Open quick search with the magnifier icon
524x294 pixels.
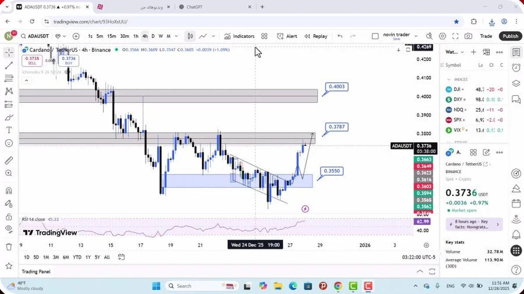429,36
